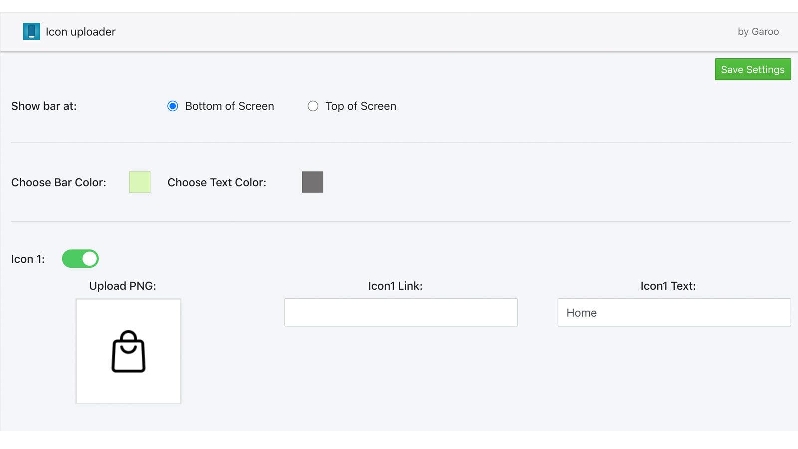Click the 'Icon1 Link:' heading label
The height and width of the screenshot is (449, 798).
[x=395, y=286]
